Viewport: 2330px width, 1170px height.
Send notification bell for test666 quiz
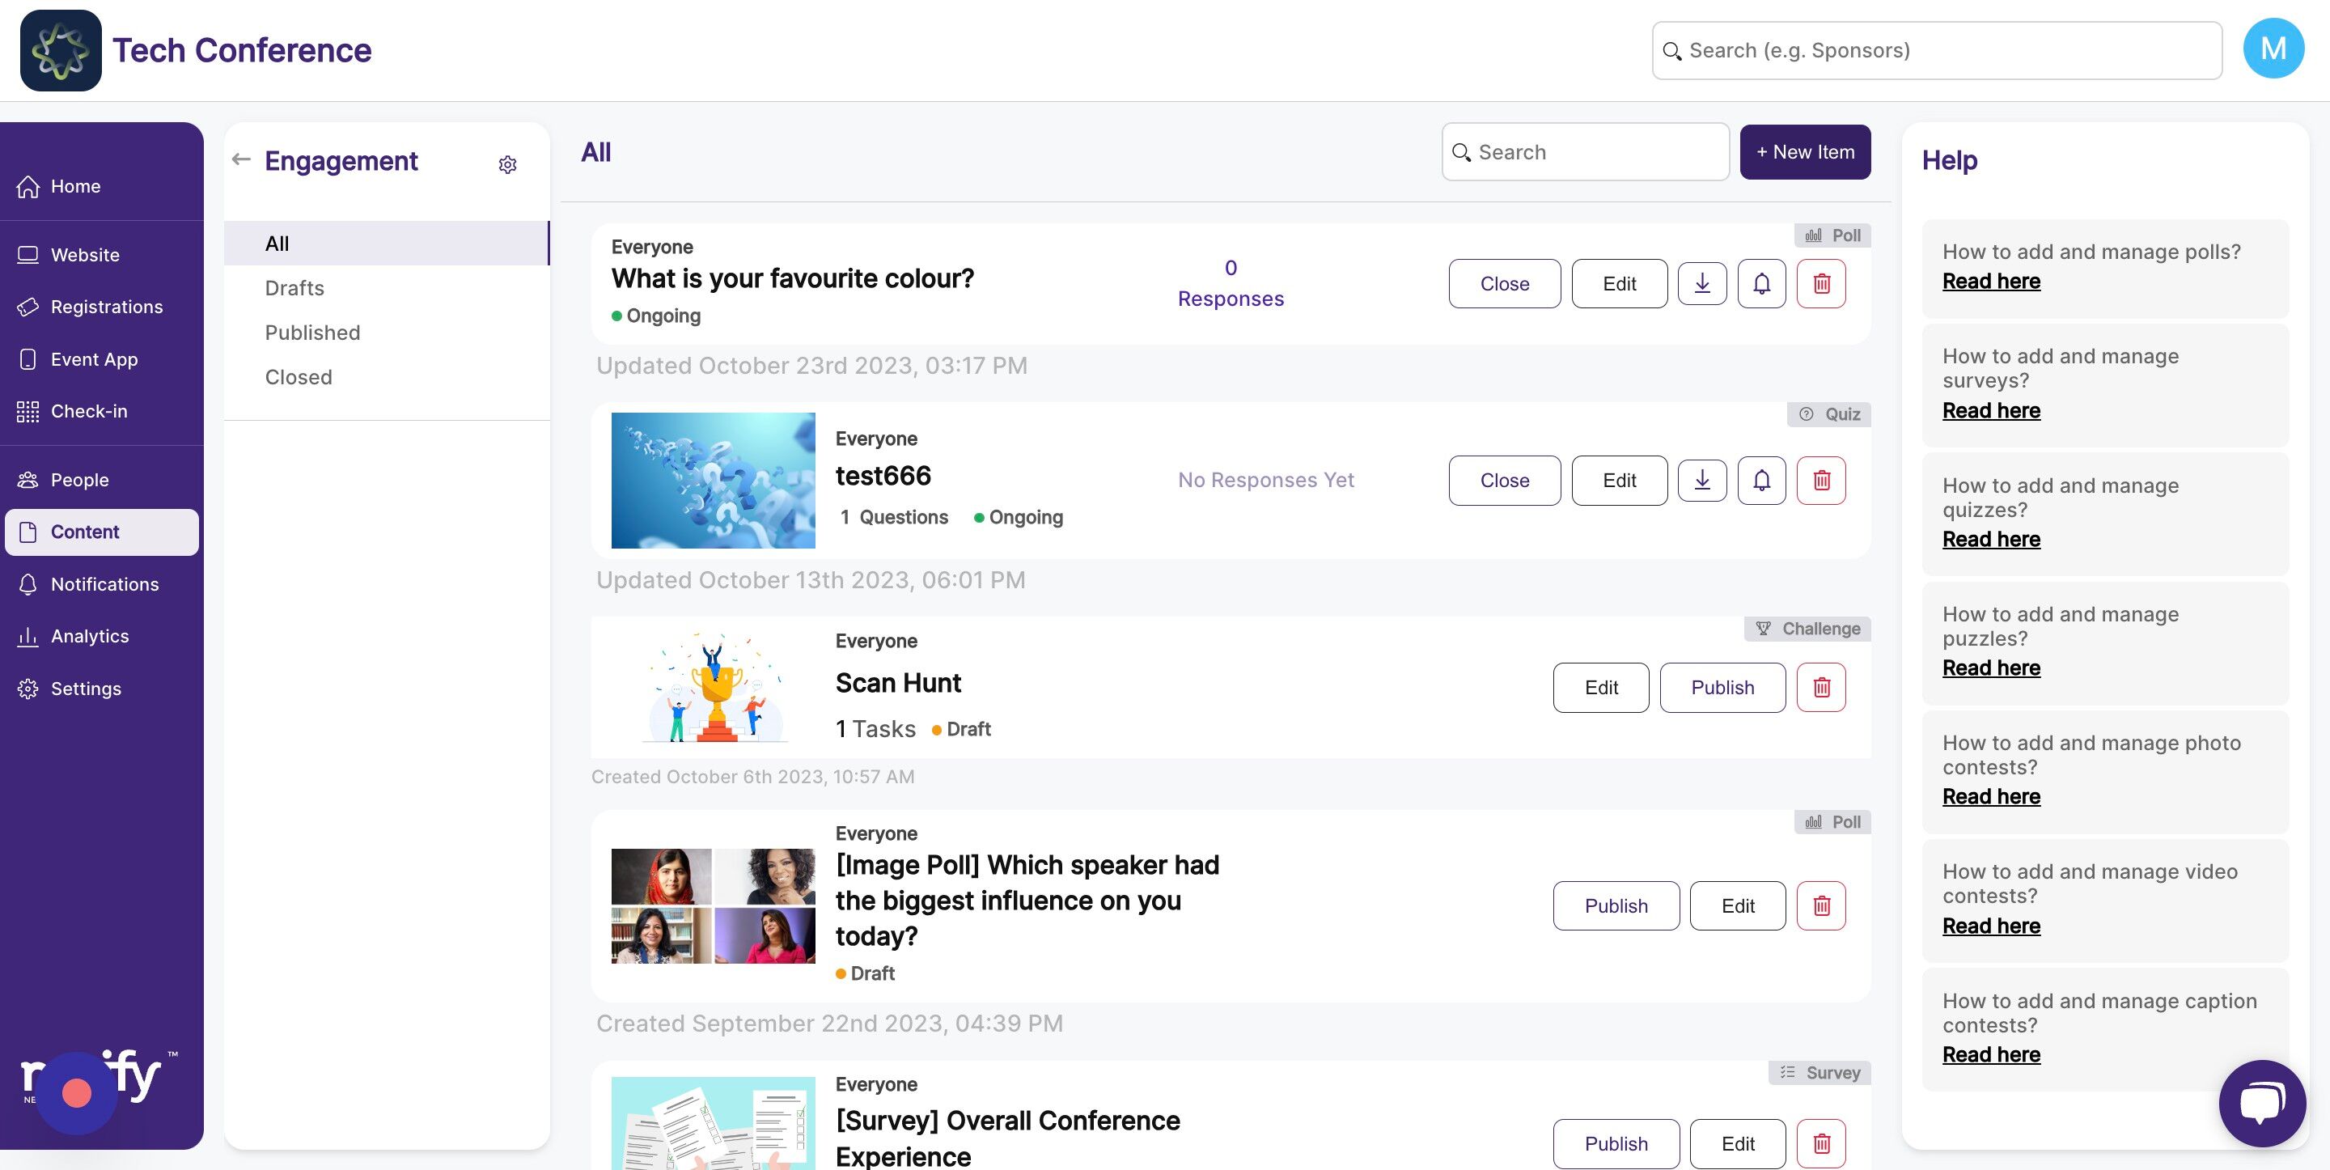1761,480
